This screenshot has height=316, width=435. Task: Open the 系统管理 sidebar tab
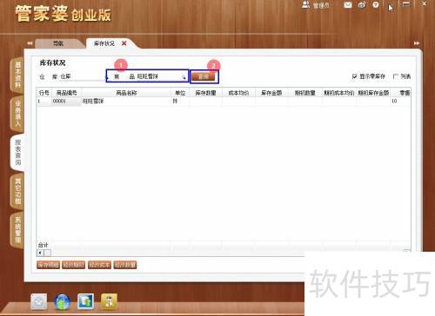pos(18,230)
